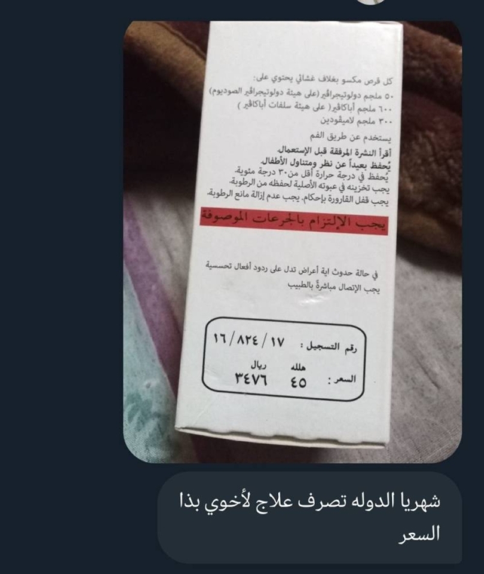Image resolution: width=484 pixels, height=574 pixels.
Task: Click the first line كل قرص مكسو بغلاف غشائي
Action: 322,80
